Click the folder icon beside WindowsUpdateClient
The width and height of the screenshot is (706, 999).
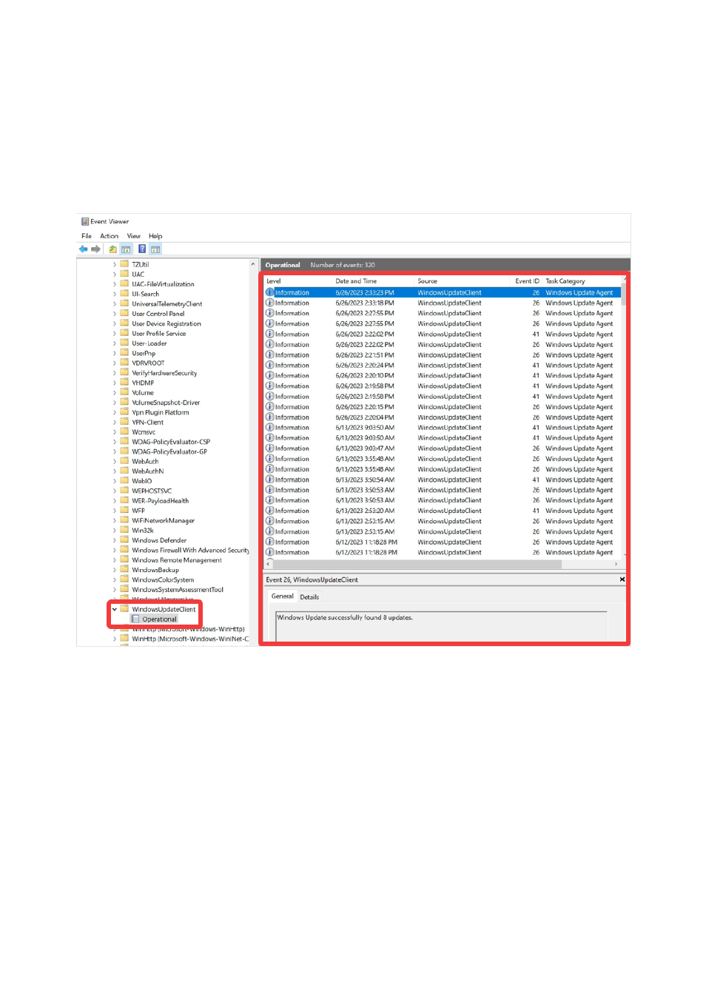coord(124,609)
